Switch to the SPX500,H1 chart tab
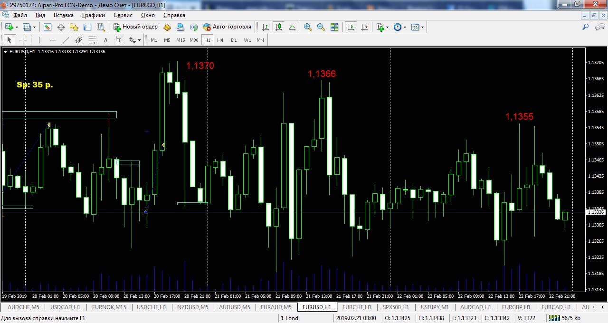The height and width of the screenshot is (323, 608). click(396, 307)
